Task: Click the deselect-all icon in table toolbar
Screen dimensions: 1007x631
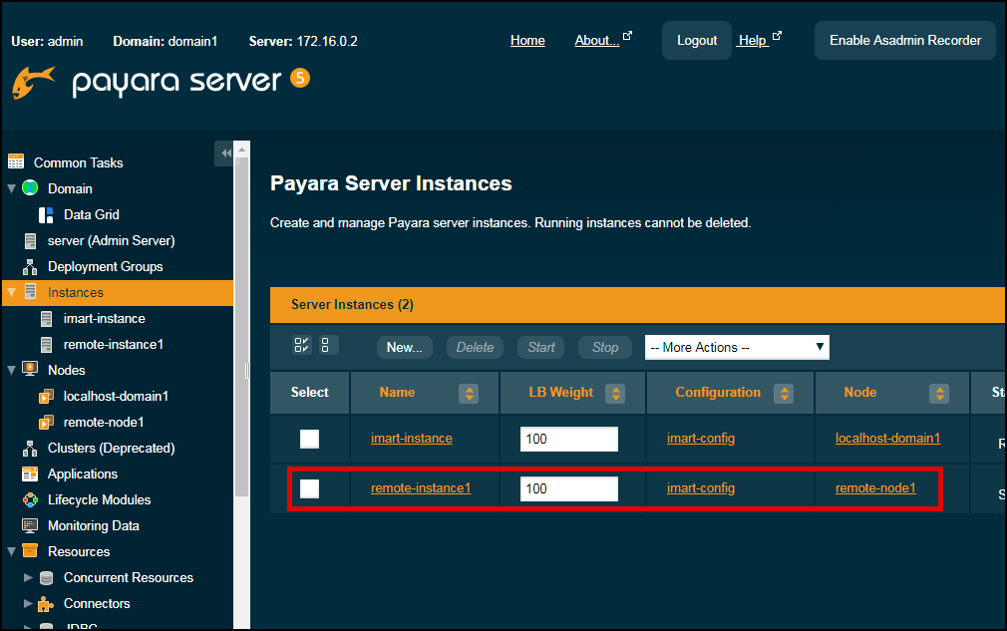Action: click(x=328, y=346)
